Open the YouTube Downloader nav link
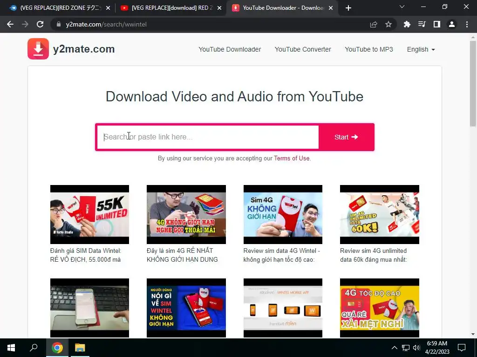The height and width of the screenshot is (357, 477). point(230,49)
